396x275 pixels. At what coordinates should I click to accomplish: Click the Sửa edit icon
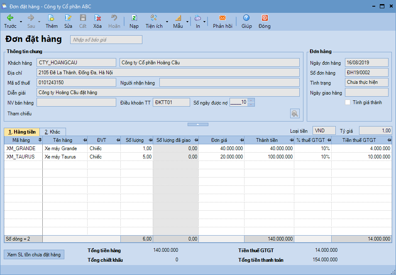pyautogui.click(x=68, y=18)
